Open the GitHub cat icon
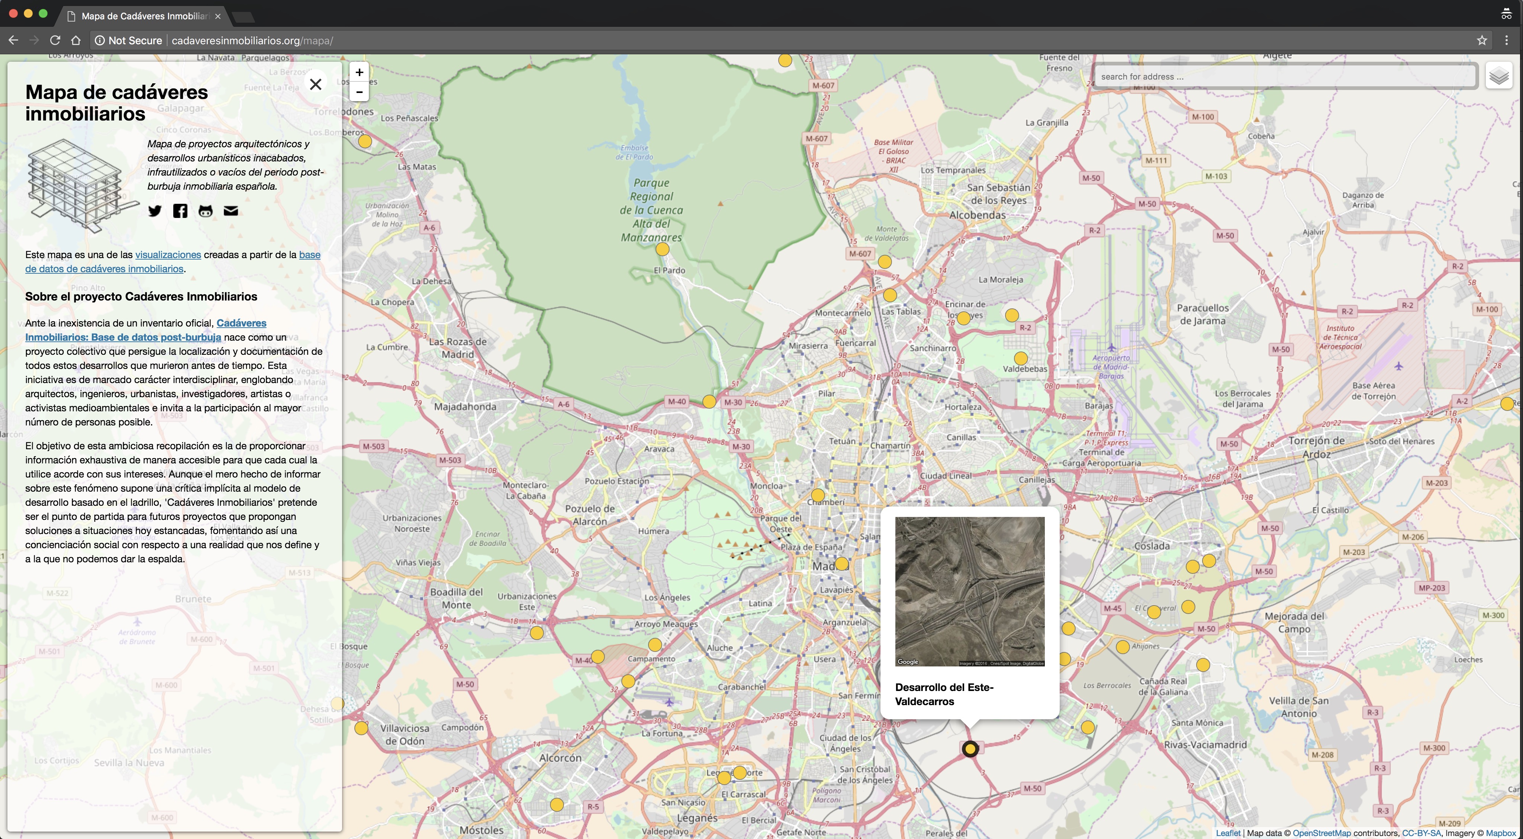This screenshot has width=1523, height=839. coord(205,210)
